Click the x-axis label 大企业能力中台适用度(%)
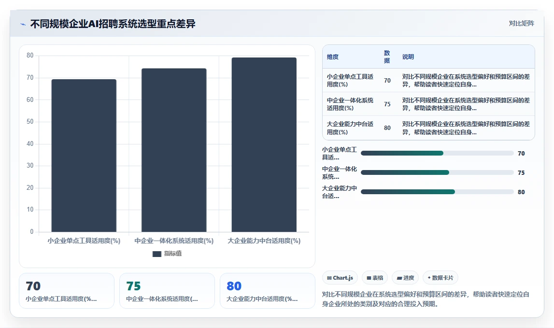 pos(264,241)
